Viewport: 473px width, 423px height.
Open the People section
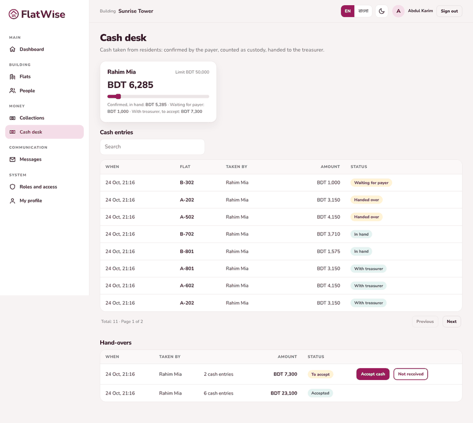pyautogui.click(x=44, y=90)
